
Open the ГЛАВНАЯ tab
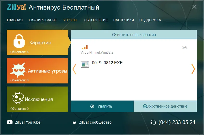15,20
